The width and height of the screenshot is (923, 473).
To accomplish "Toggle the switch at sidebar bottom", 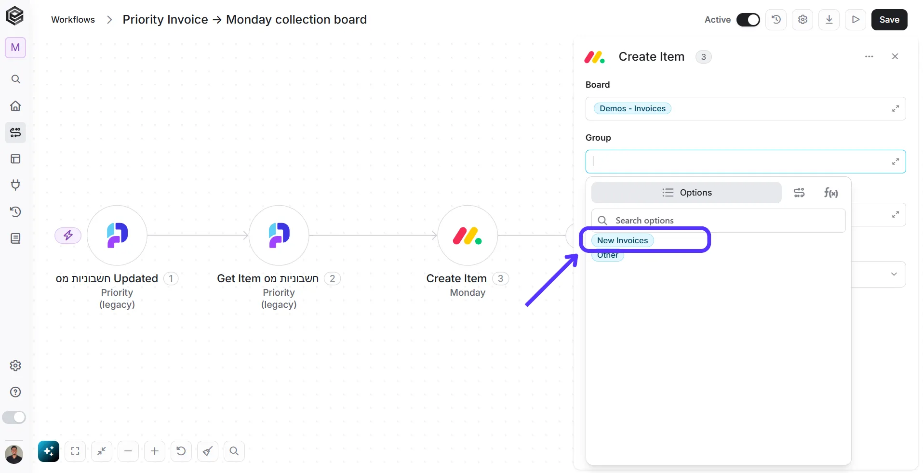I will [14, 417].
